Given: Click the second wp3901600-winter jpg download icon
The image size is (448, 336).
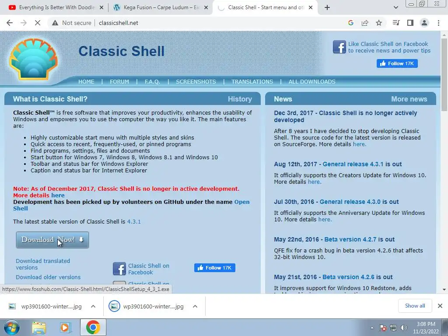Looking at the screenshot, I should click(114, 306).
